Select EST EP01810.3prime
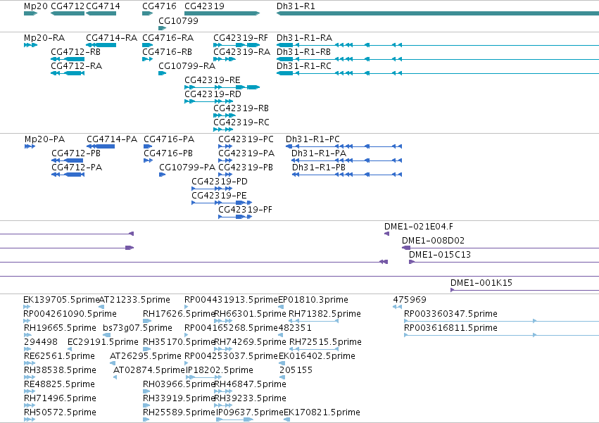 pos(313,300)
